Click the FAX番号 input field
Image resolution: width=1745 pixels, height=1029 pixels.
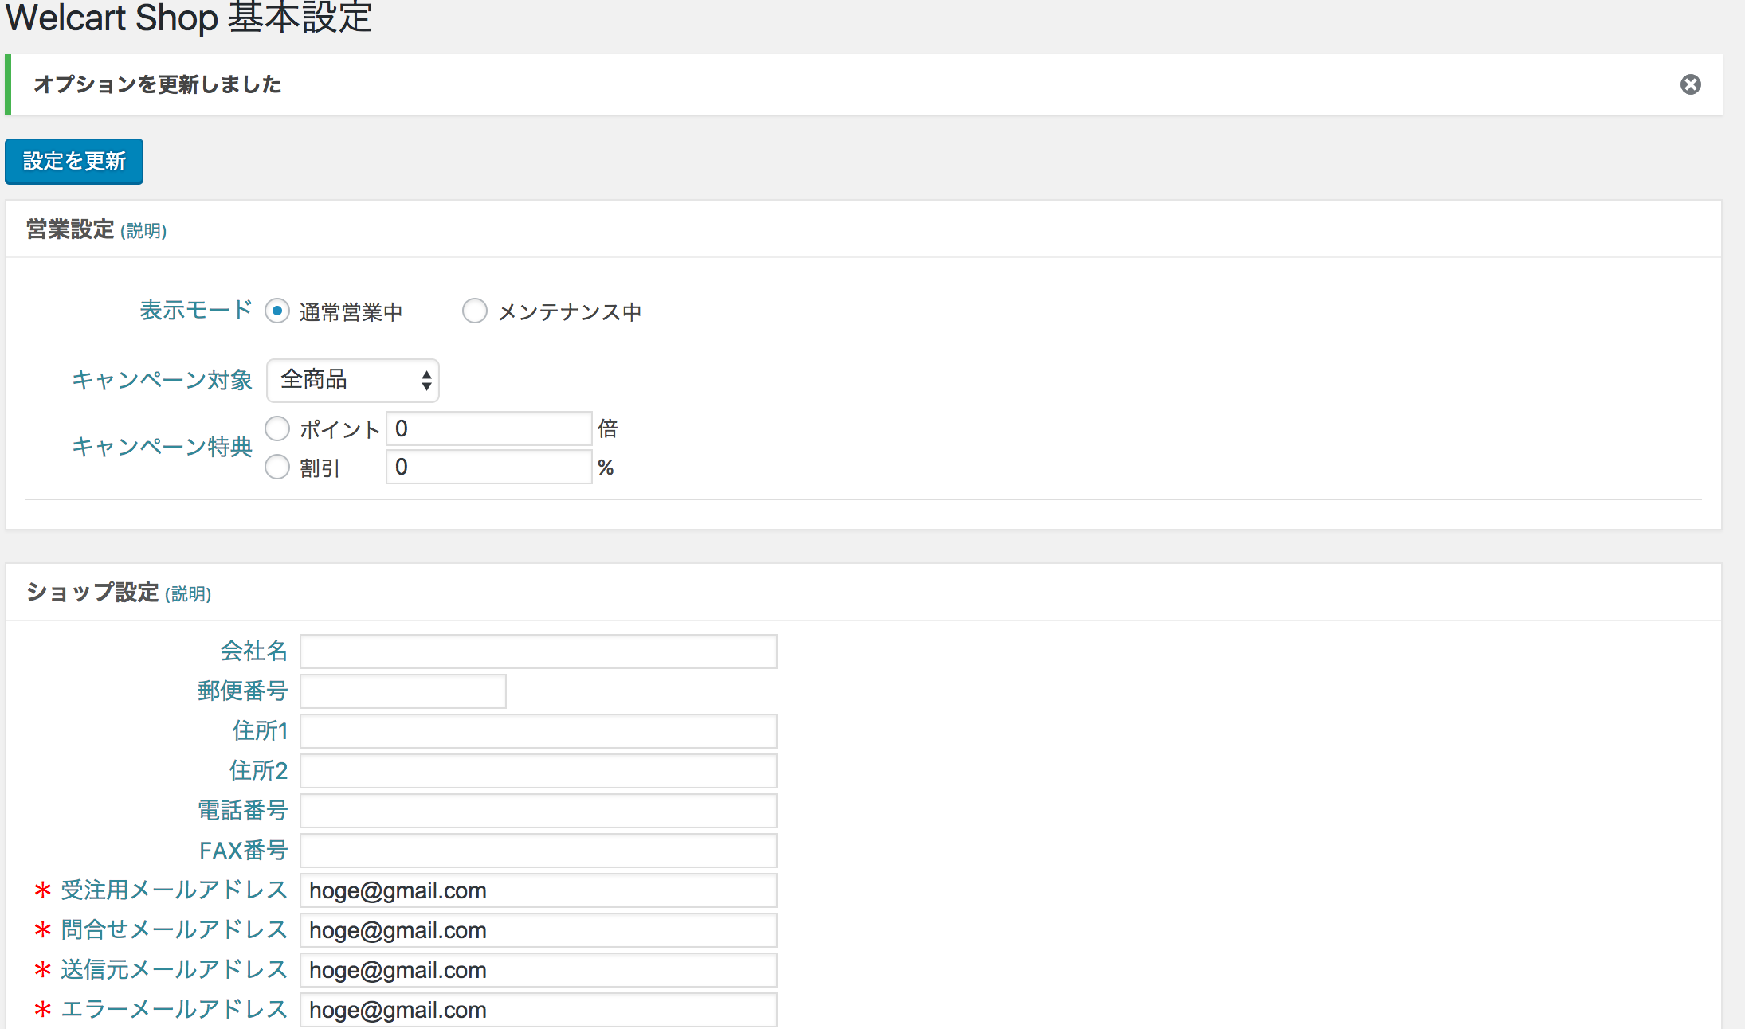[x=539, y=851]
